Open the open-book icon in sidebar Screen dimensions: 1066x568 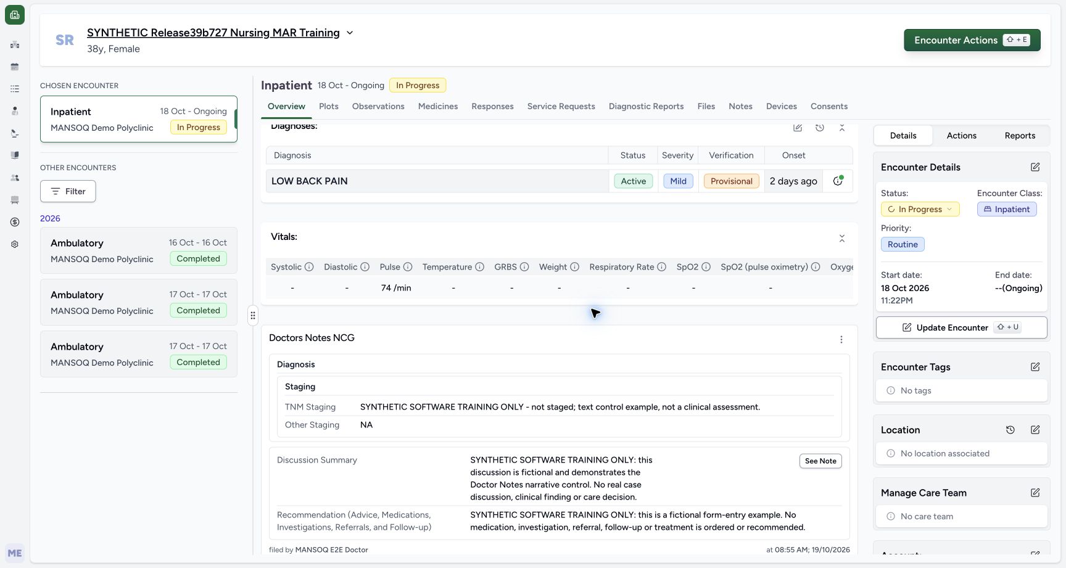[15, 155]
